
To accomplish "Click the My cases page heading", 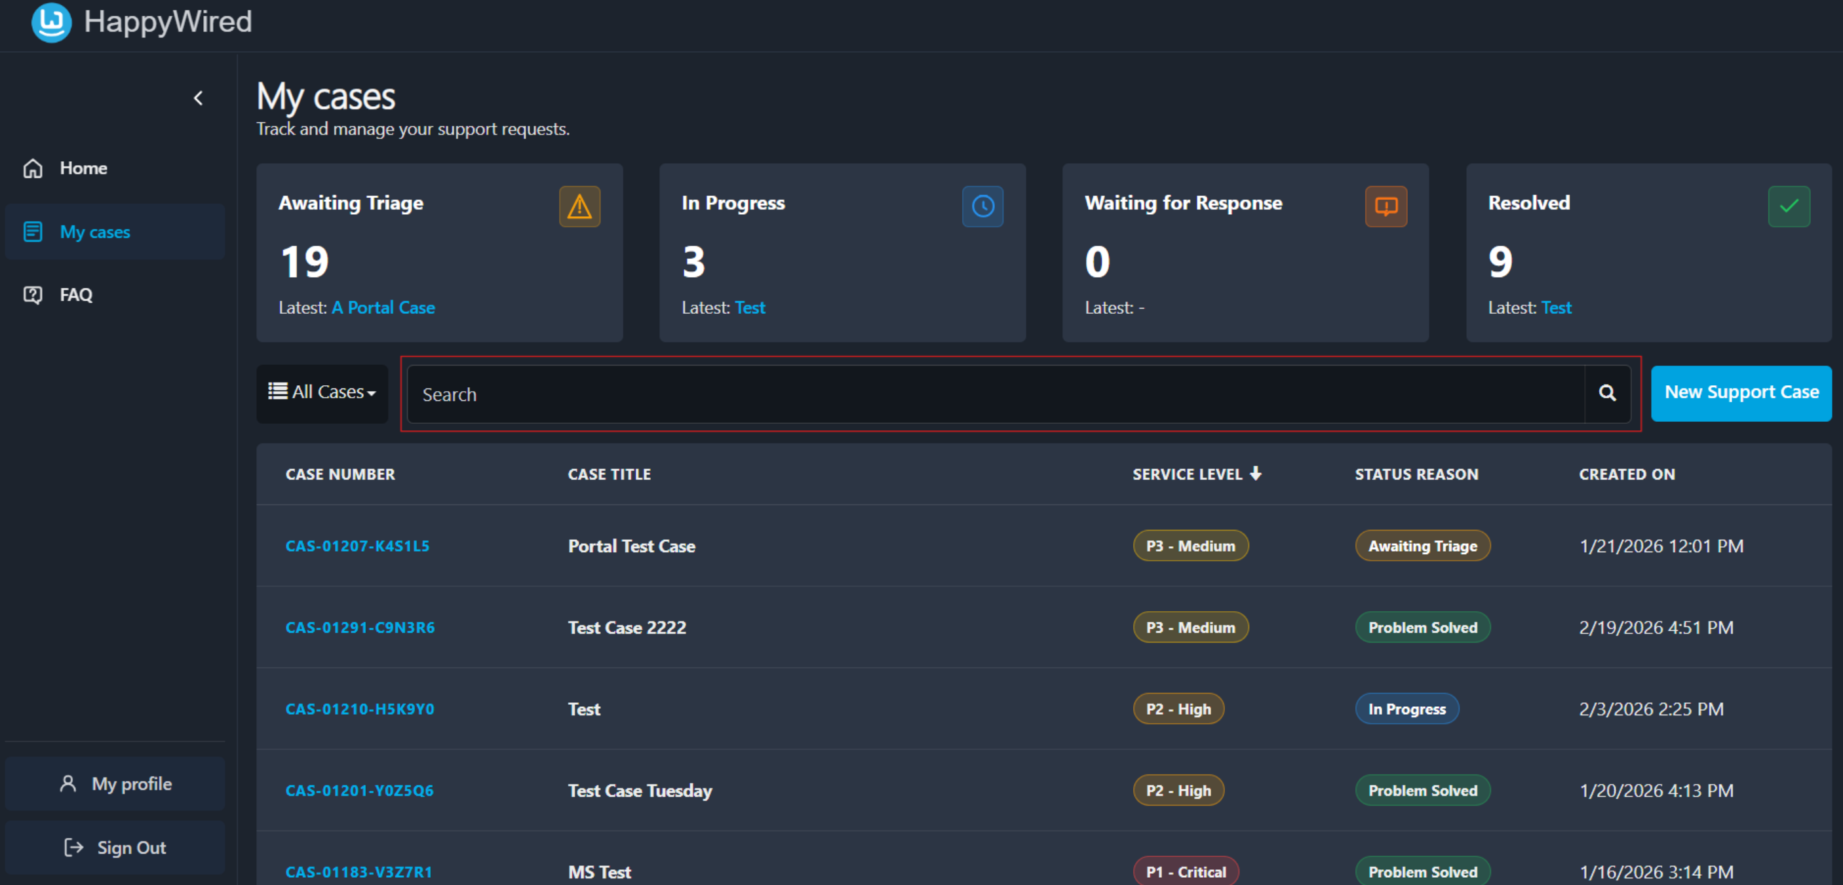I will coord(326,97).
